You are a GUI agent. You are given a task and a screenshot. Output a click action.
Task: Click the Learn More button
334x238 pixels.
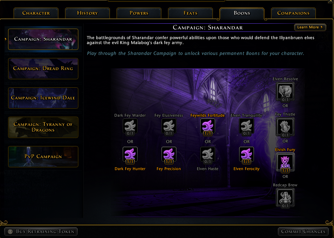(310, 27)
